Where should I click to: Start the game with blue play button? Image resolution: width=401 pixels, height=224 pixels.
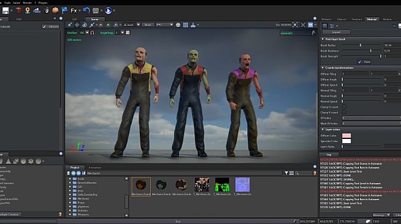[x=108, y=10]
